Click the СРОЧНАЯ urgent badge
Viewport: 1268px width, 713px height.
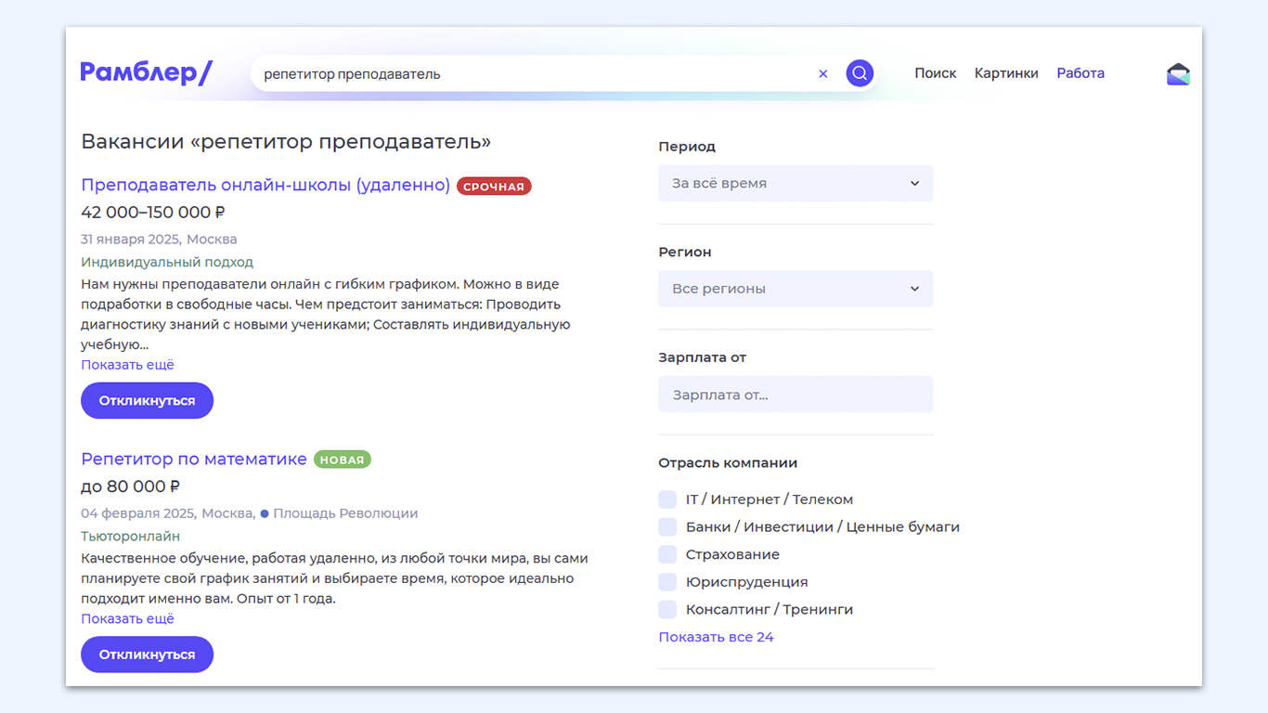click(x=494, y=187)
